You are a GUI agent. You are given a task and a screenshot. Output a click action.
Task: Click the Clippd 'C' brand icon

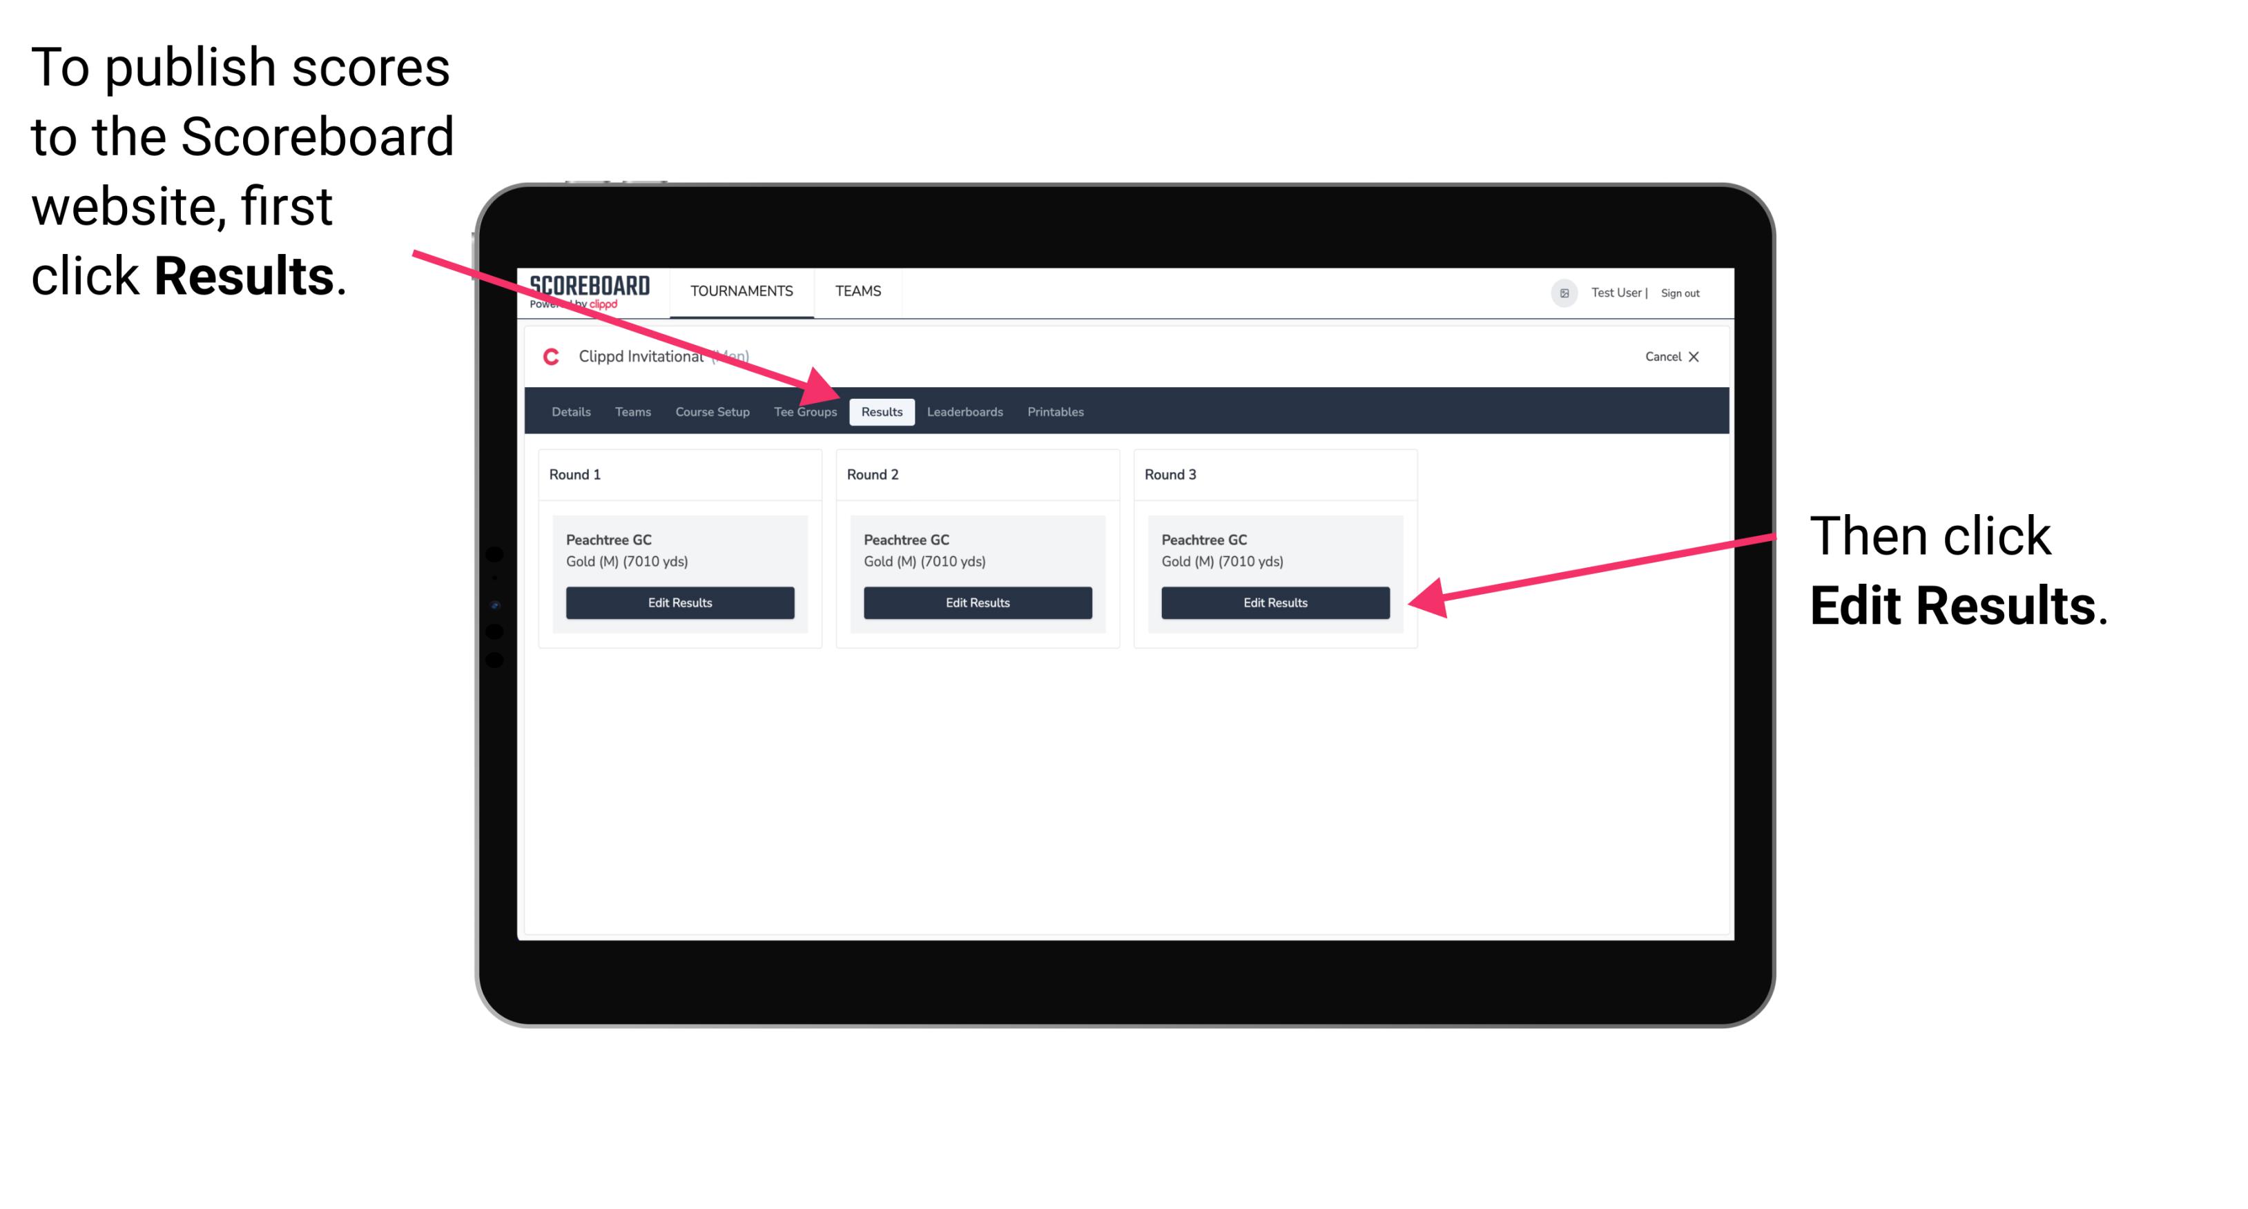[544, 357]
